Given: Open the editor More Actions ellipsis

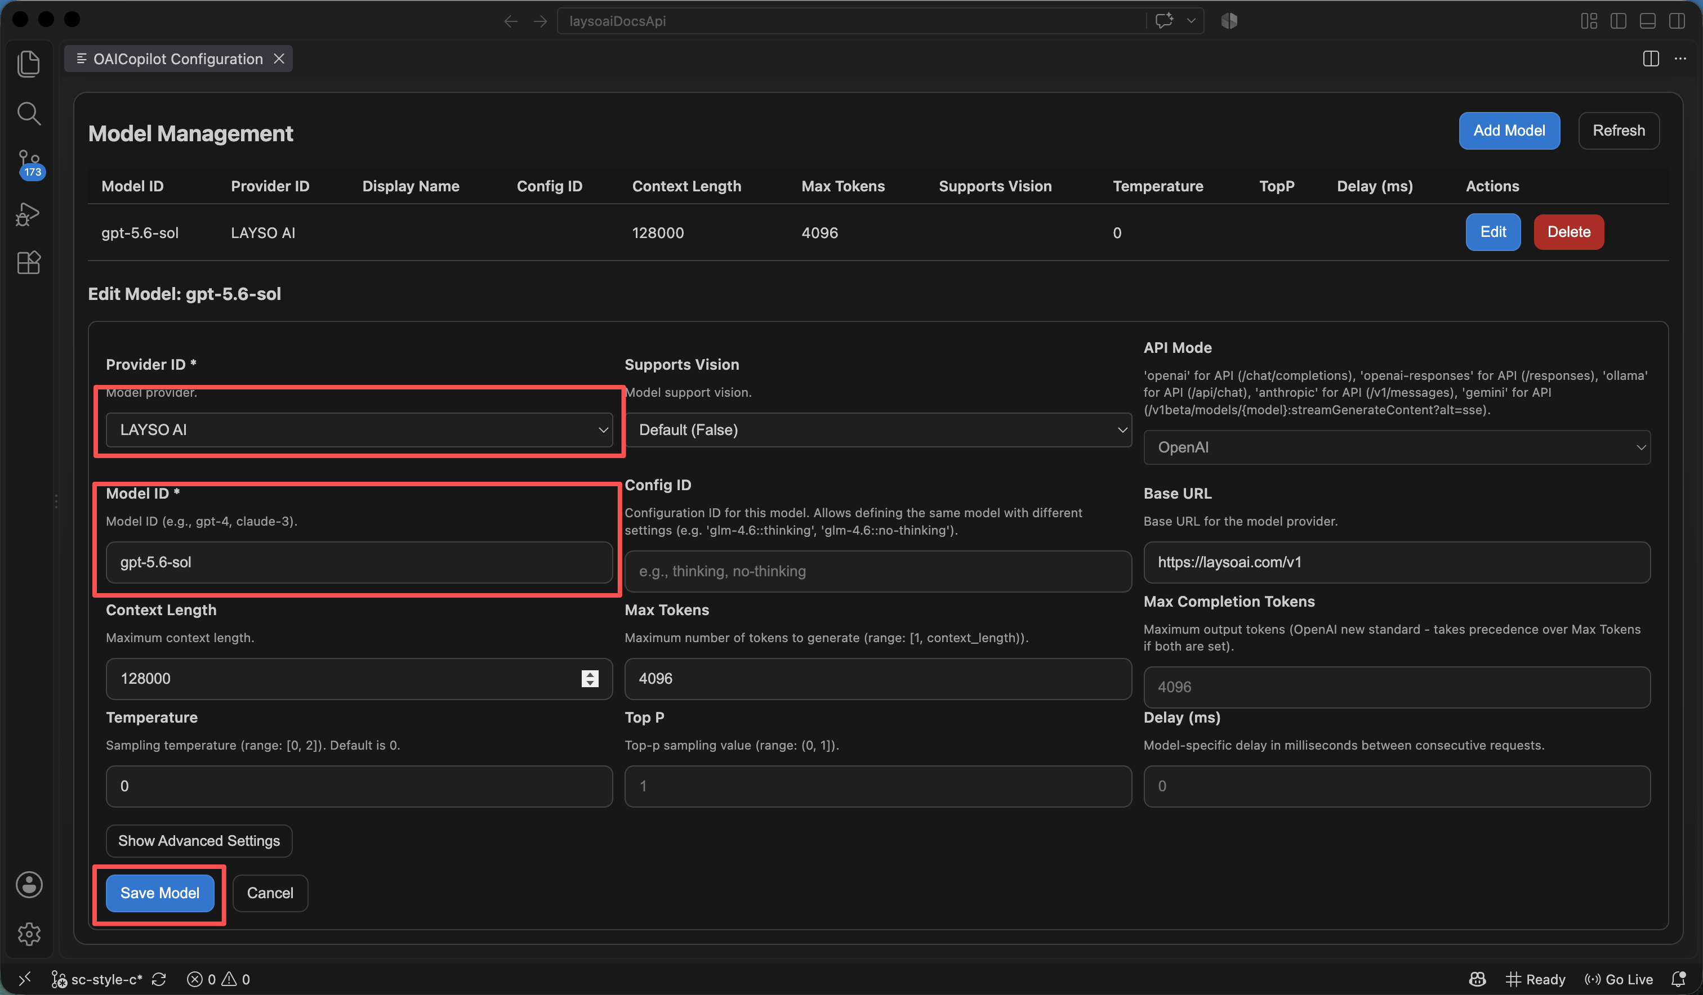Looking at the screenshot, I should (x=1680, y=59).
